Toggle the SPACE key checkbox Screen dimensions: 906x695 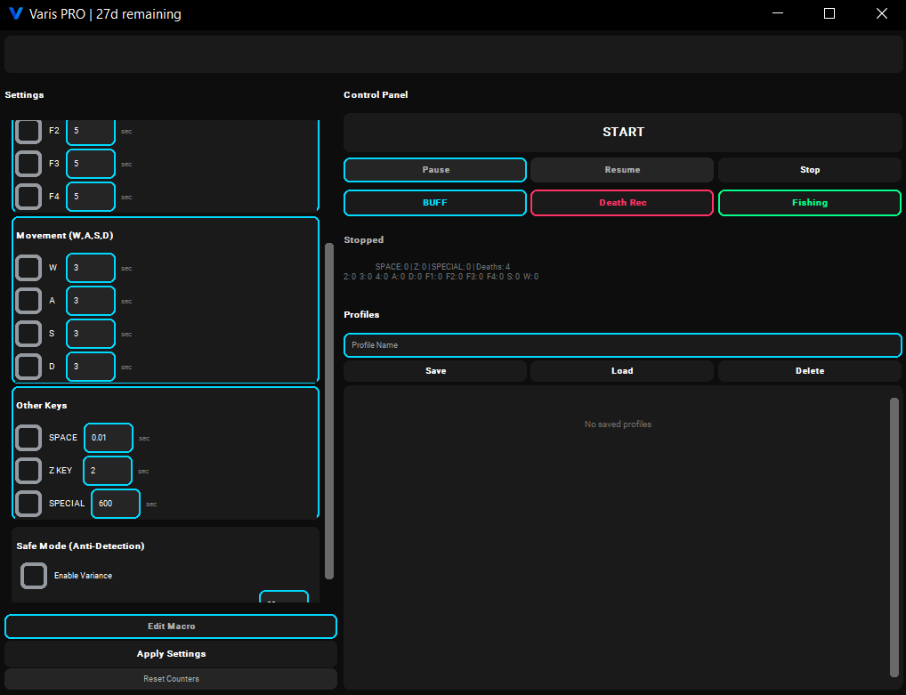28,438
